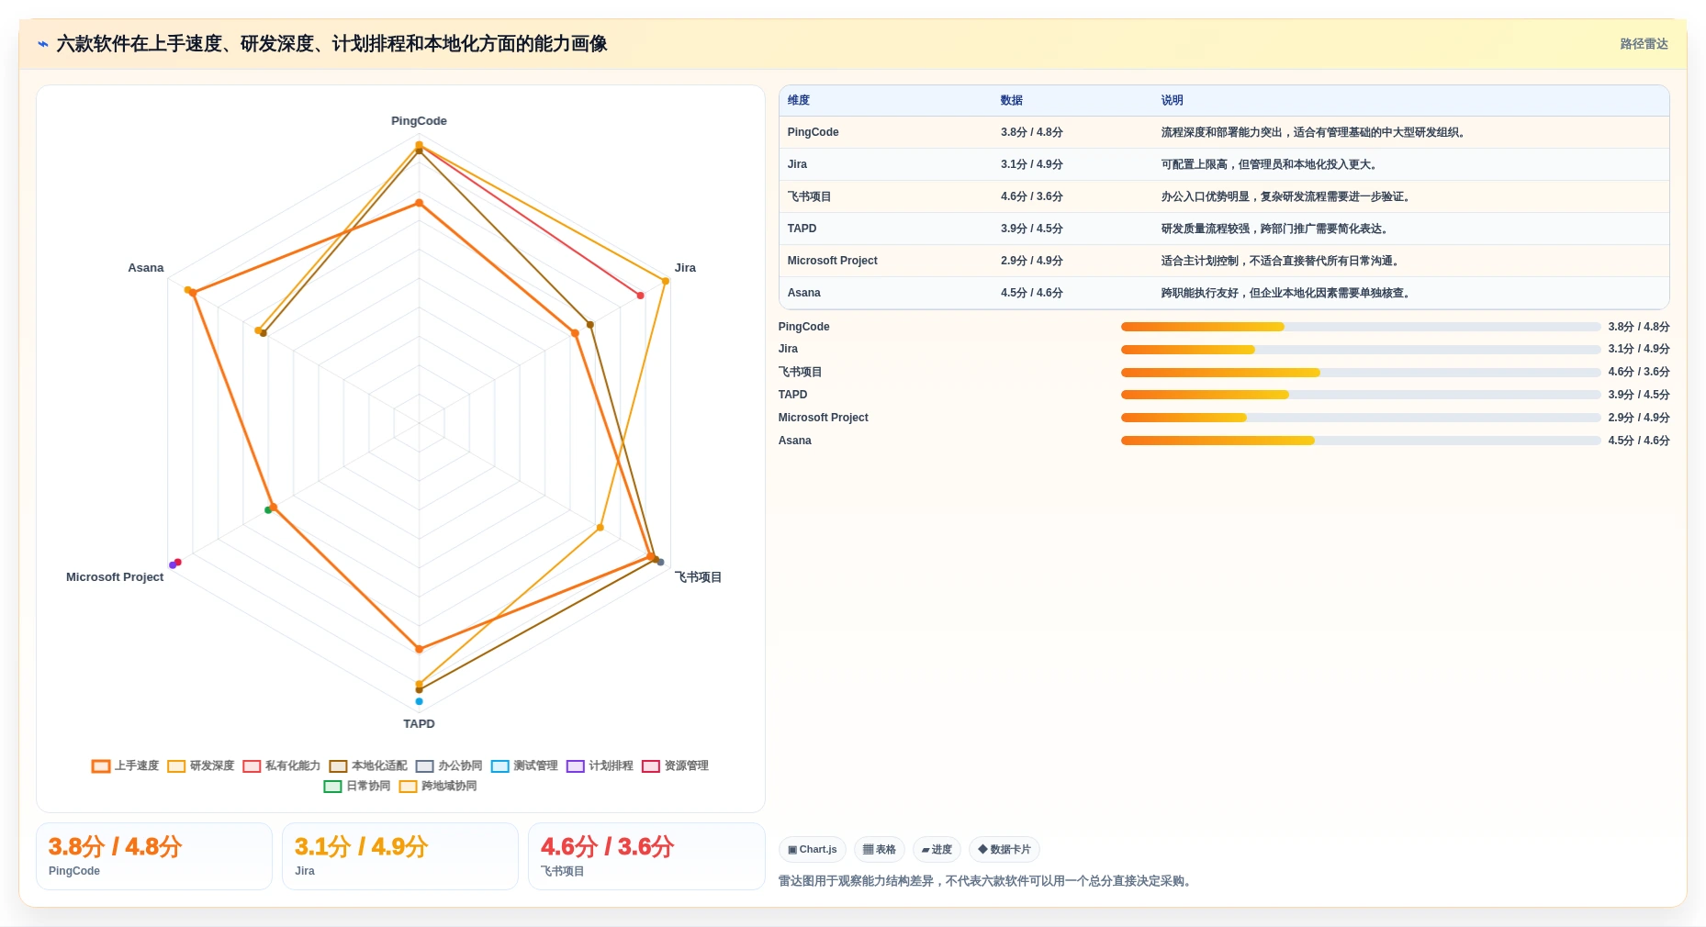Open the PingCode 3.8分 / 4.8分 summary card
Image resolution: width=1706 pixels, height=927 pixels.
click(x=154, y=856)
